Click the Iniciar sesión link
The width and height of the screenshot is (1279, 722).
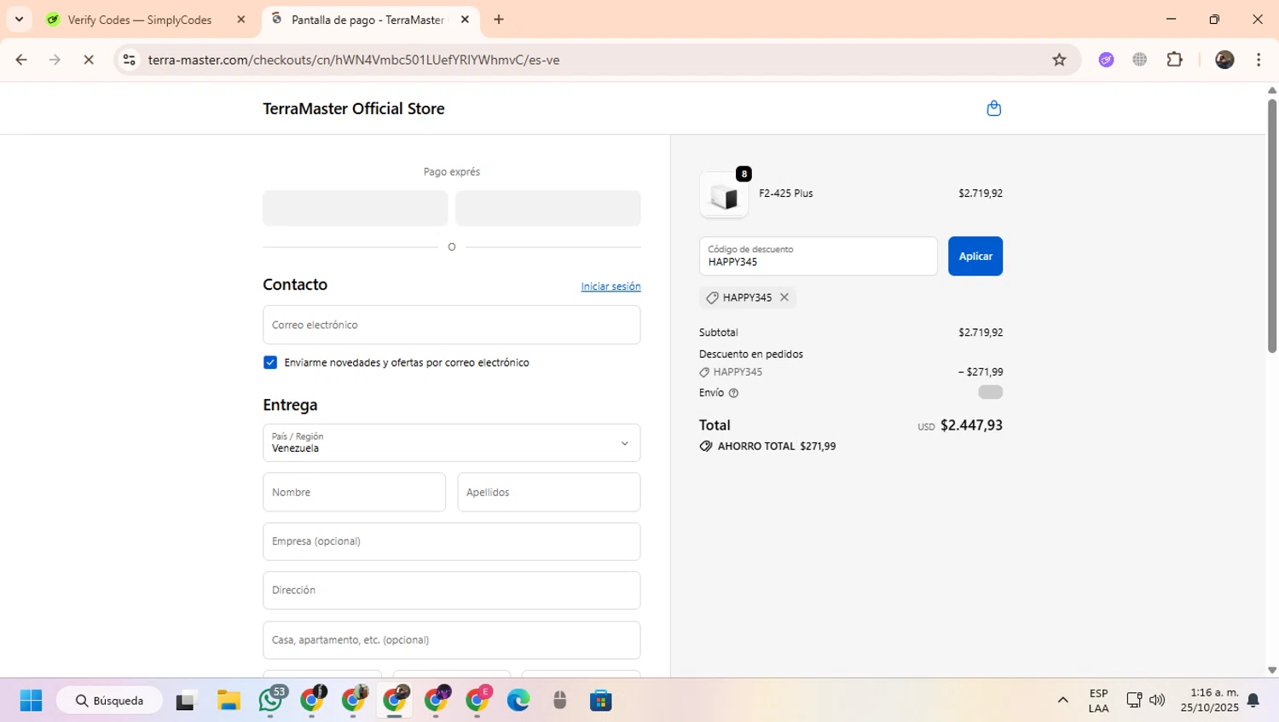point(611,286)
